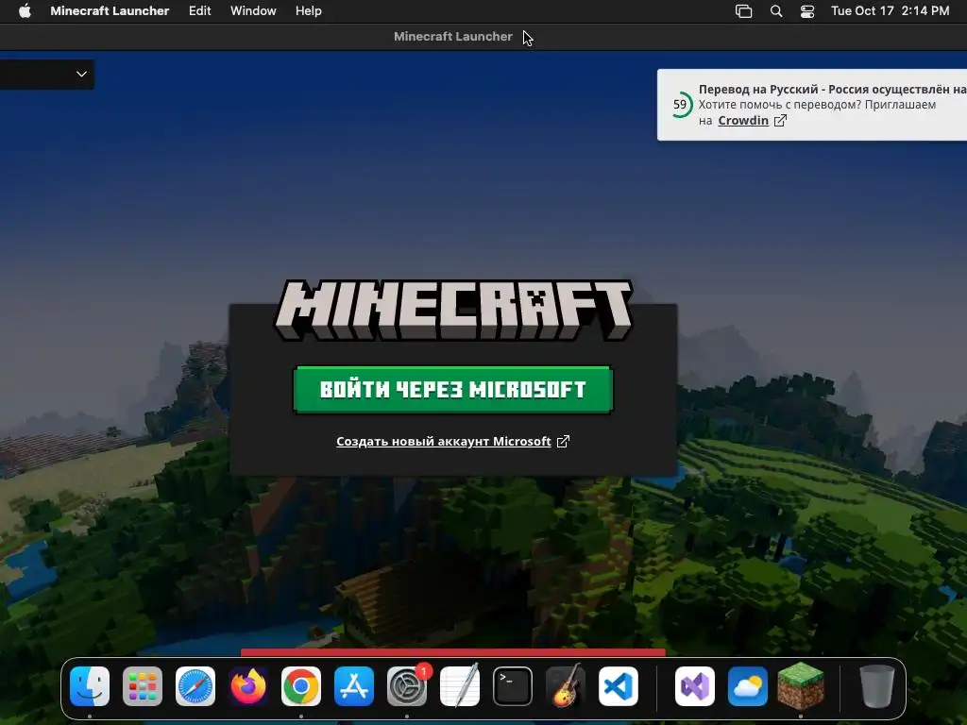Click the Minecraft logo on sign-in panel
The width and height of the screenshot is (967, 725).
pyautogui.click(x=453, y=310)
